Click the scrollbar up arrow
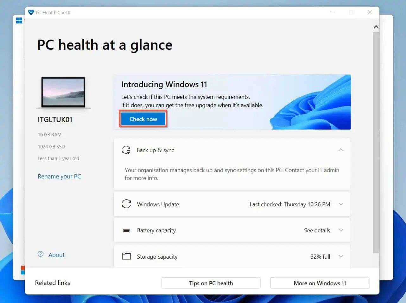This screenshot has height=303, width=406. pos(376,27)
